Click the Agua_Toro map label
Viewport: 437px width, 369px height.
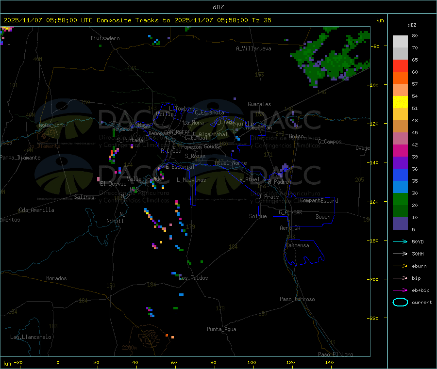(52, 125)
